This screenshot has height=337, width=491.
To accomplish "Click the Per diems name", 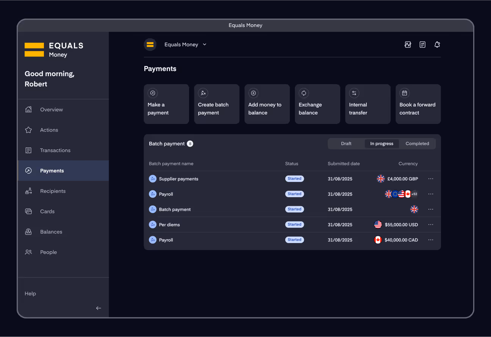I will [169, 225].
